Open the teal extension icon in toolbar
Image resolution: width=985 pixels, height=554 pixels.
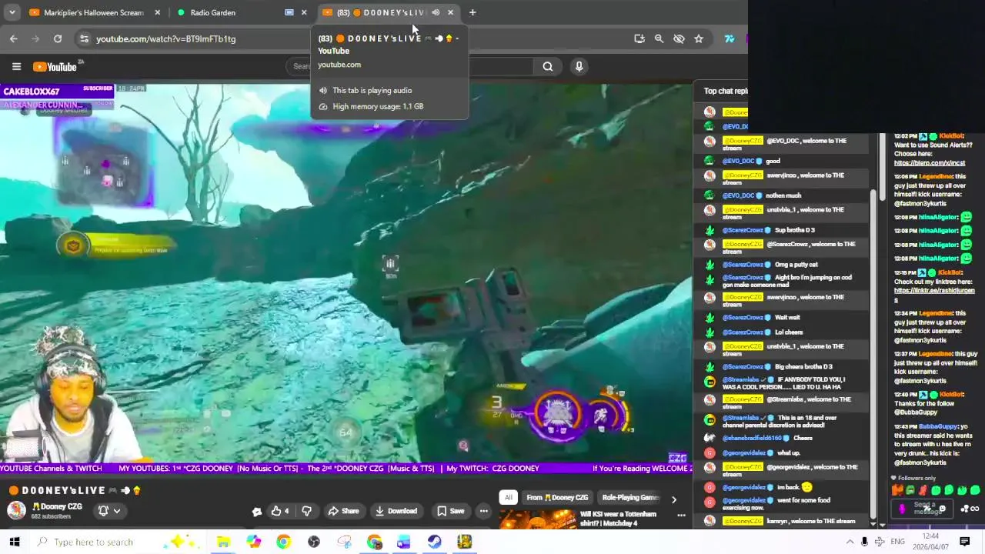click(x=730, y=38)
